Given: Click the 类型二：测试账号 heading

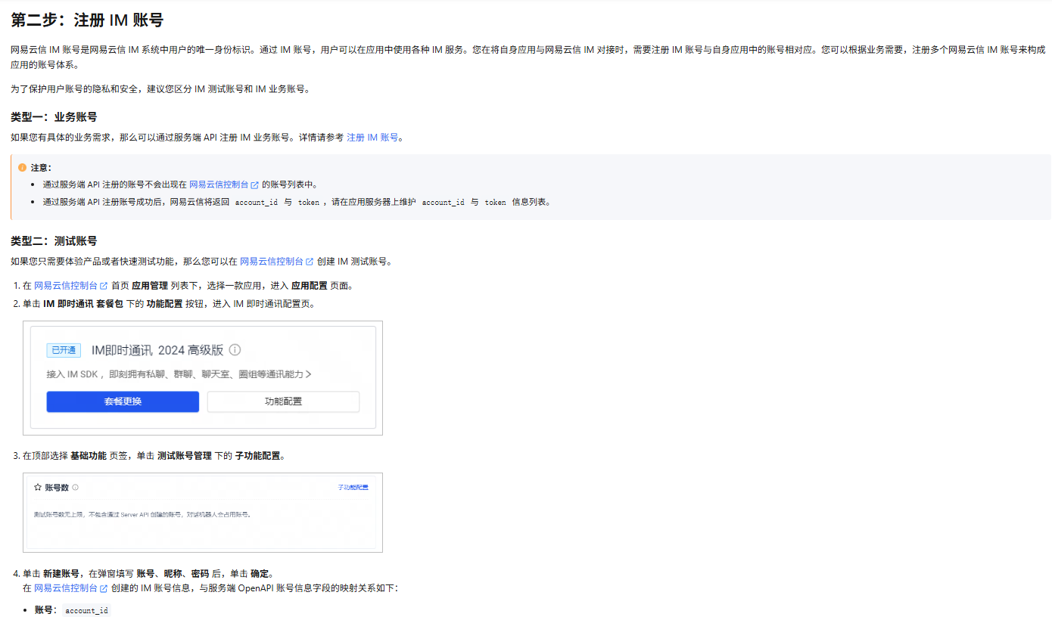Looking at the screenshot, I should pyautogui.click(x=54, y=241).
